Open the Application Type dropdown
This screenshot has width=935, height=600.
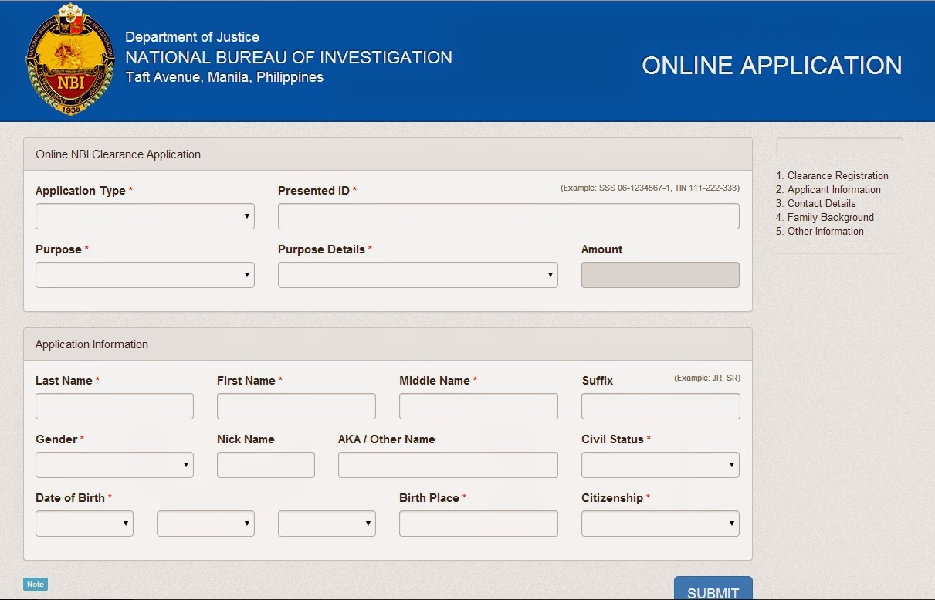pos(144,216)
